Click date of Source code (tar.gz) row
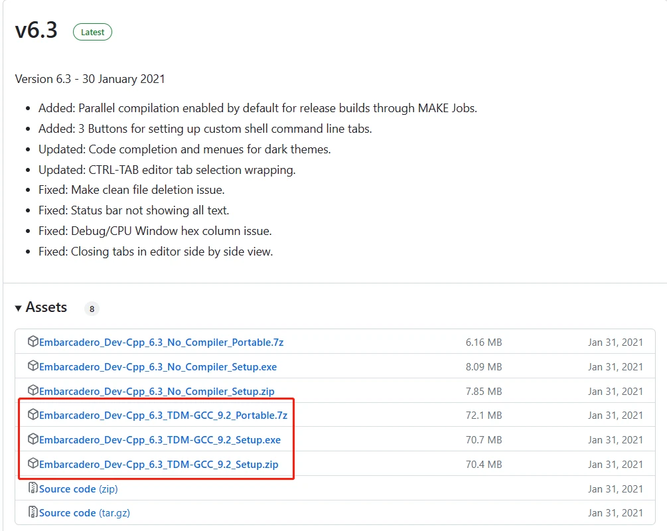The height and width of the screenshot is (531, 667). [615, 513]
